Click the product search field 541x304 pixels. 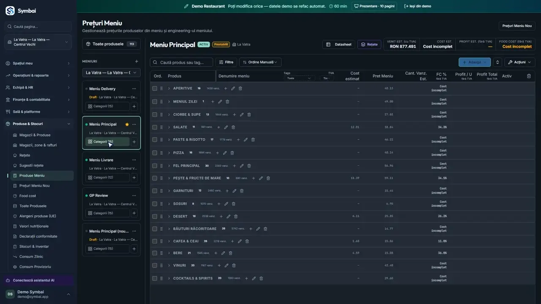(182, 62)
